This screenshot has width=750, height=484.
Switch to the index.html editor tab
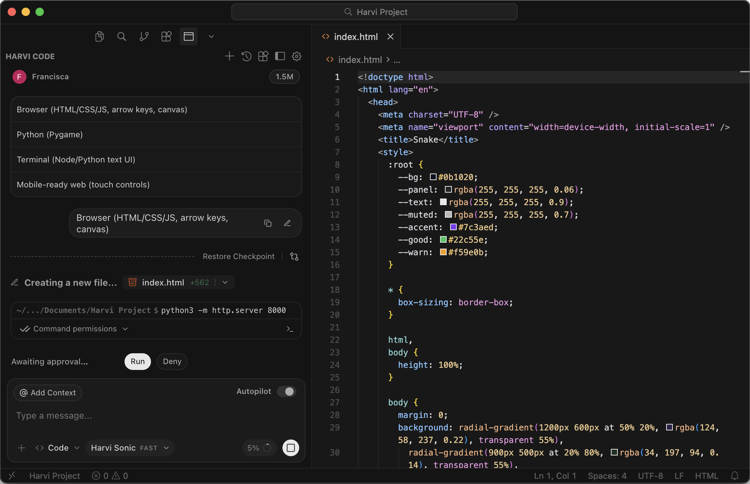point(356,37)
